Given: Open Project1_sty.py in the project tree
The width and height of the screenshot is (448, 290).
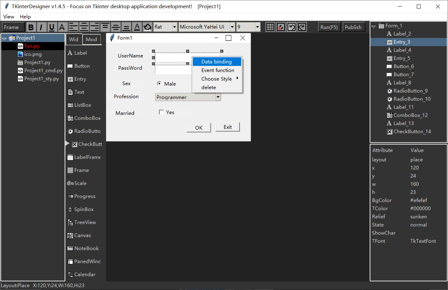Looking at the screenshot, I should 42,79.
